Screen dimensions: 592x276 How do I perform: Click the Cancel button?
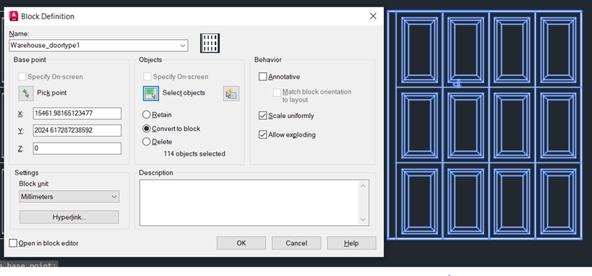[x=297, y=244]
